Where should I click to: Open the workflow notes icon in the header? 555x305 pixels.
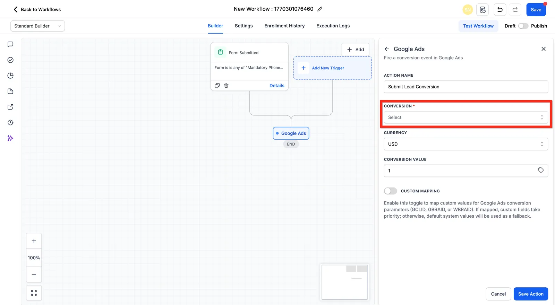[x=483, y=10]
